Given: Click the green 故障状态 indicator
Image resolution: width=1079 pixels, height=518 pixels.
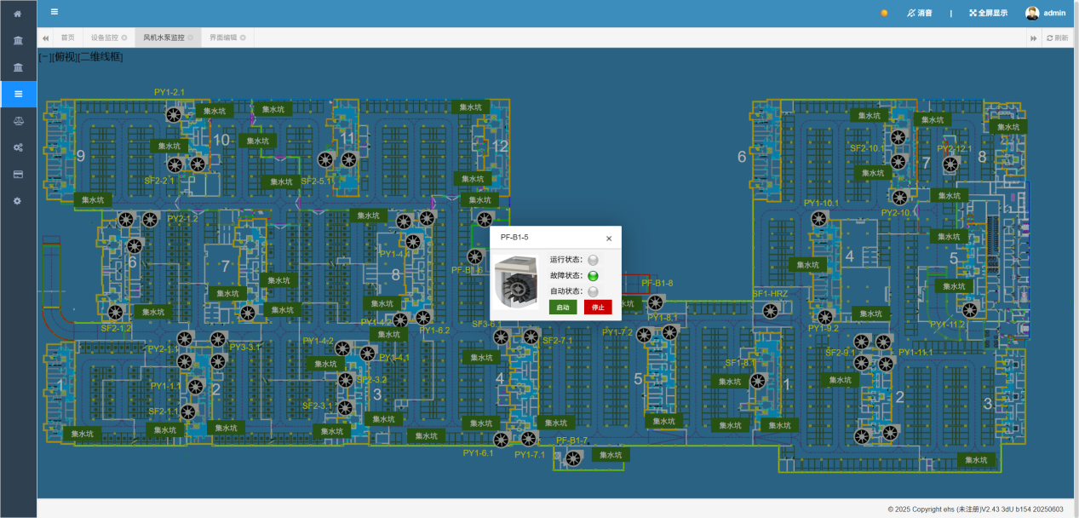Looking at the screenshot, I should (594, 275).
